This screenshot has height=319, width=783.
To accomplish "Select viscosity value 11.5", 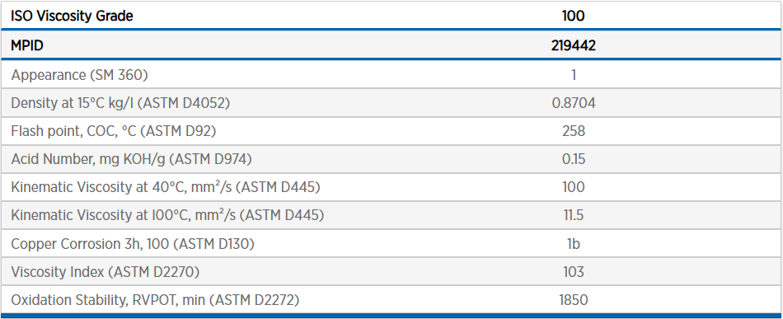I will pyautogui.click(x=574, y=215).
